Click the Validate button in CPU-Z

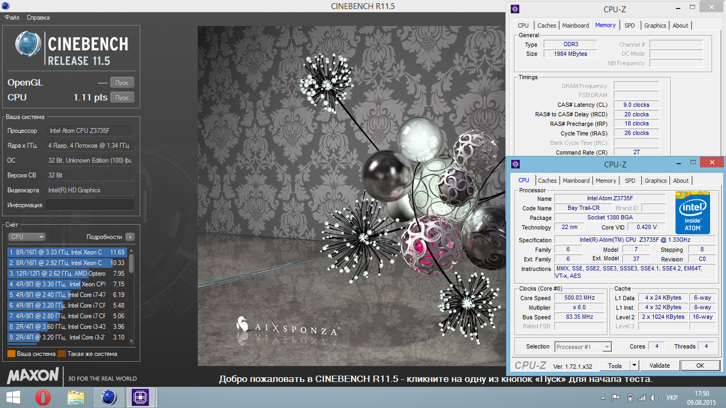pyautogui.click(x=660, y=365)
